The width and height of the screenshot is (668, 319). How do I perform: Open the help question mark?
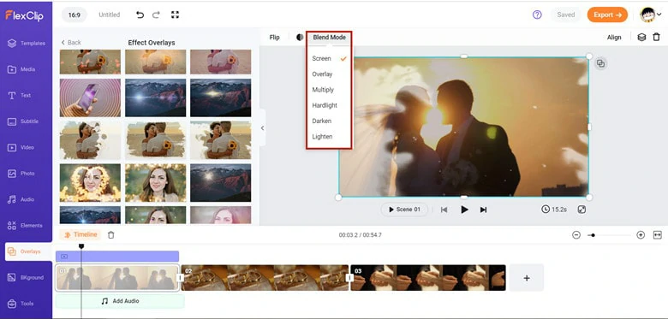click(x=537, y=15)
